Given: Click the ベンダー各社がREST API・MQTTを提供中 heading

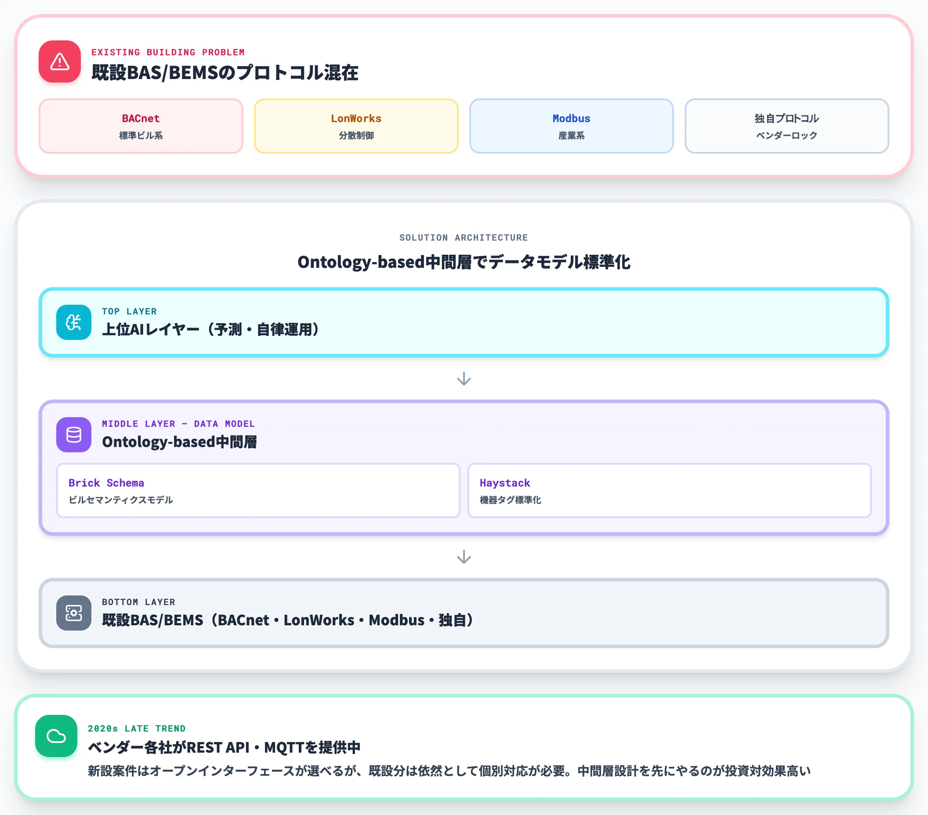Looking at the screenshot, I should tap(224, 747).
